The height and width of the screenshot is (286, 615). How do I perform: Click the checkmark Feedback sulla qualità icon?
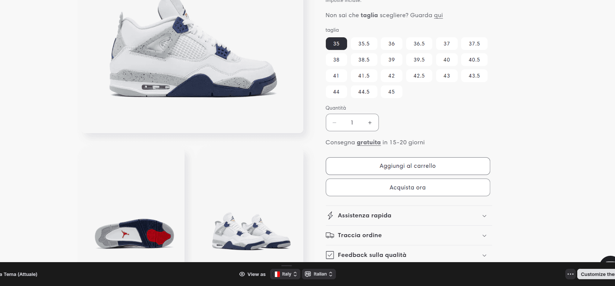click(330, 255)
